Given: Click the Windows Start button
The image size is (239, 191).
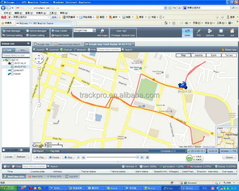Looking at the screenshot, I should point(9,188).
